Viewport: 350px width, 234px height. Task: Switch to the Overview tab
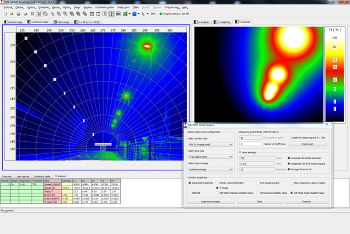click(x=7, y=176)
